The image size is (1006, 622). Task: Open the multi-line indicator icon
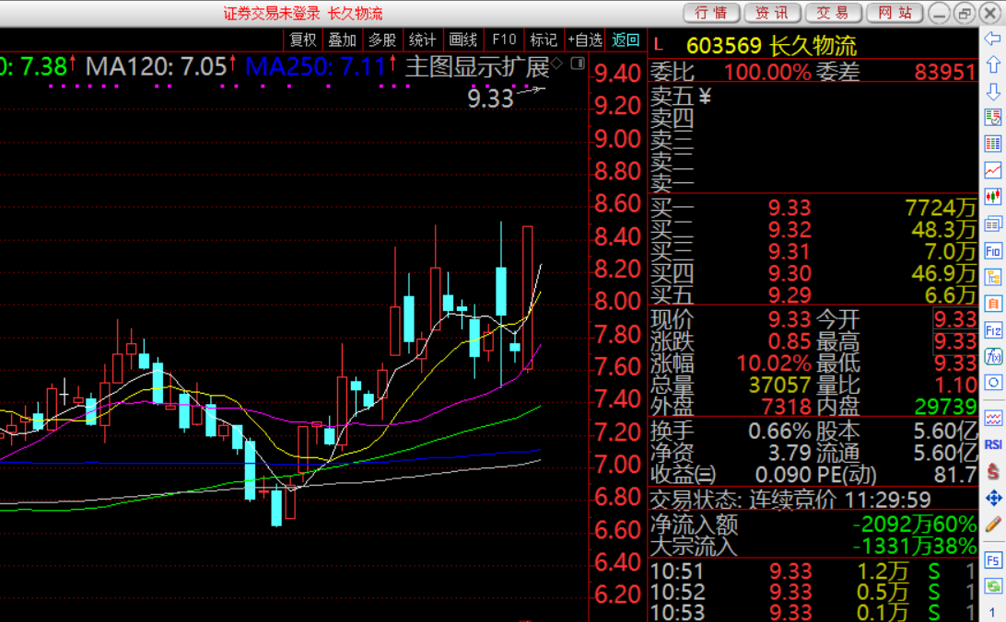(992, 419)
